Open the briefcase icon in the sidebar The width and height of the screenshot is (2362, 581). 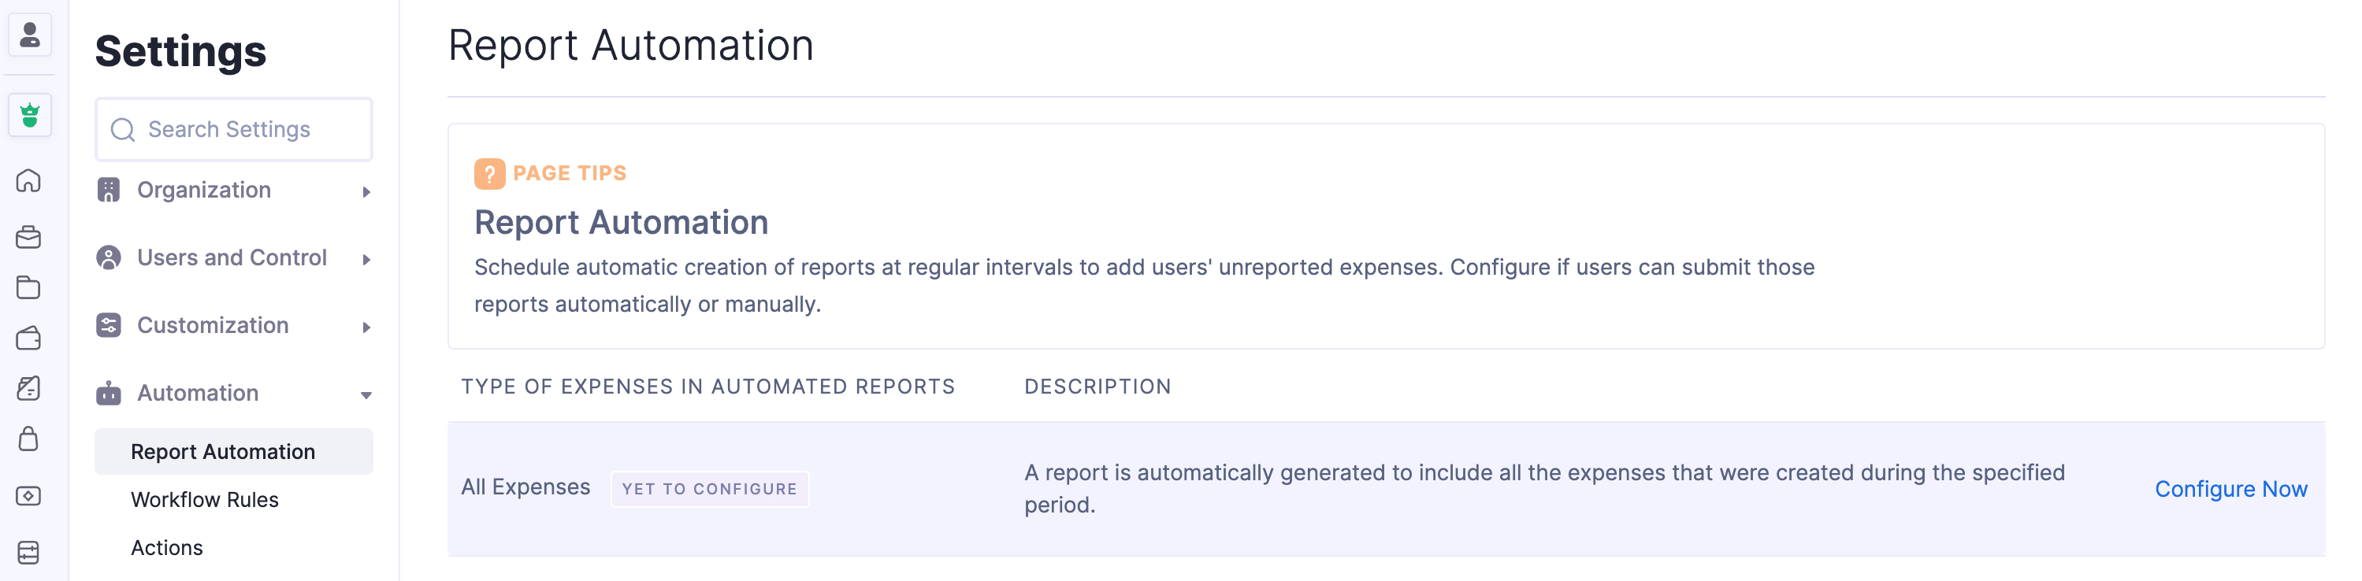(30, 237)
